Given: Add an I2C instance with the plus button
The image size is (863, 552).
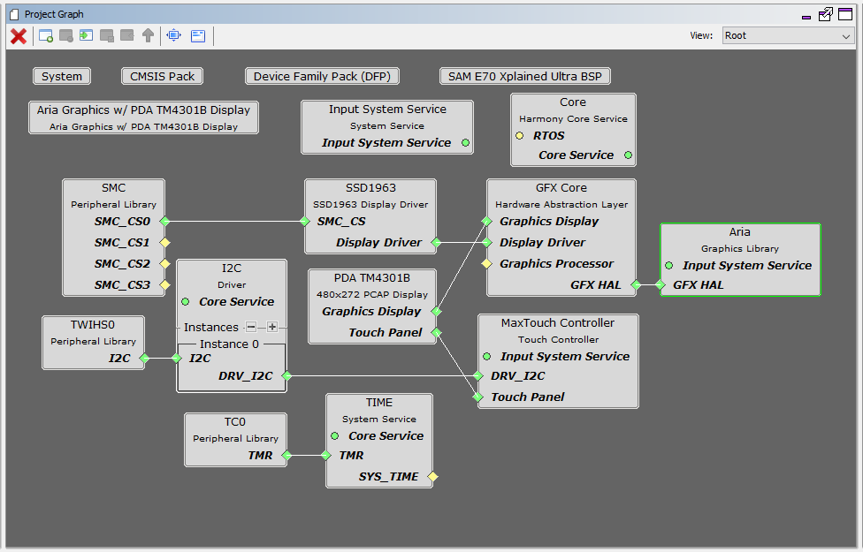Looking at the screenshot, I should click(271, 327).
